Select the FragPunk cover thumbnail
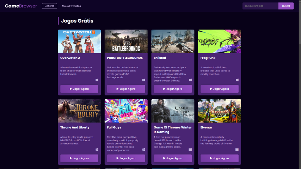The image size is (301, 169). tap(220, 41)
